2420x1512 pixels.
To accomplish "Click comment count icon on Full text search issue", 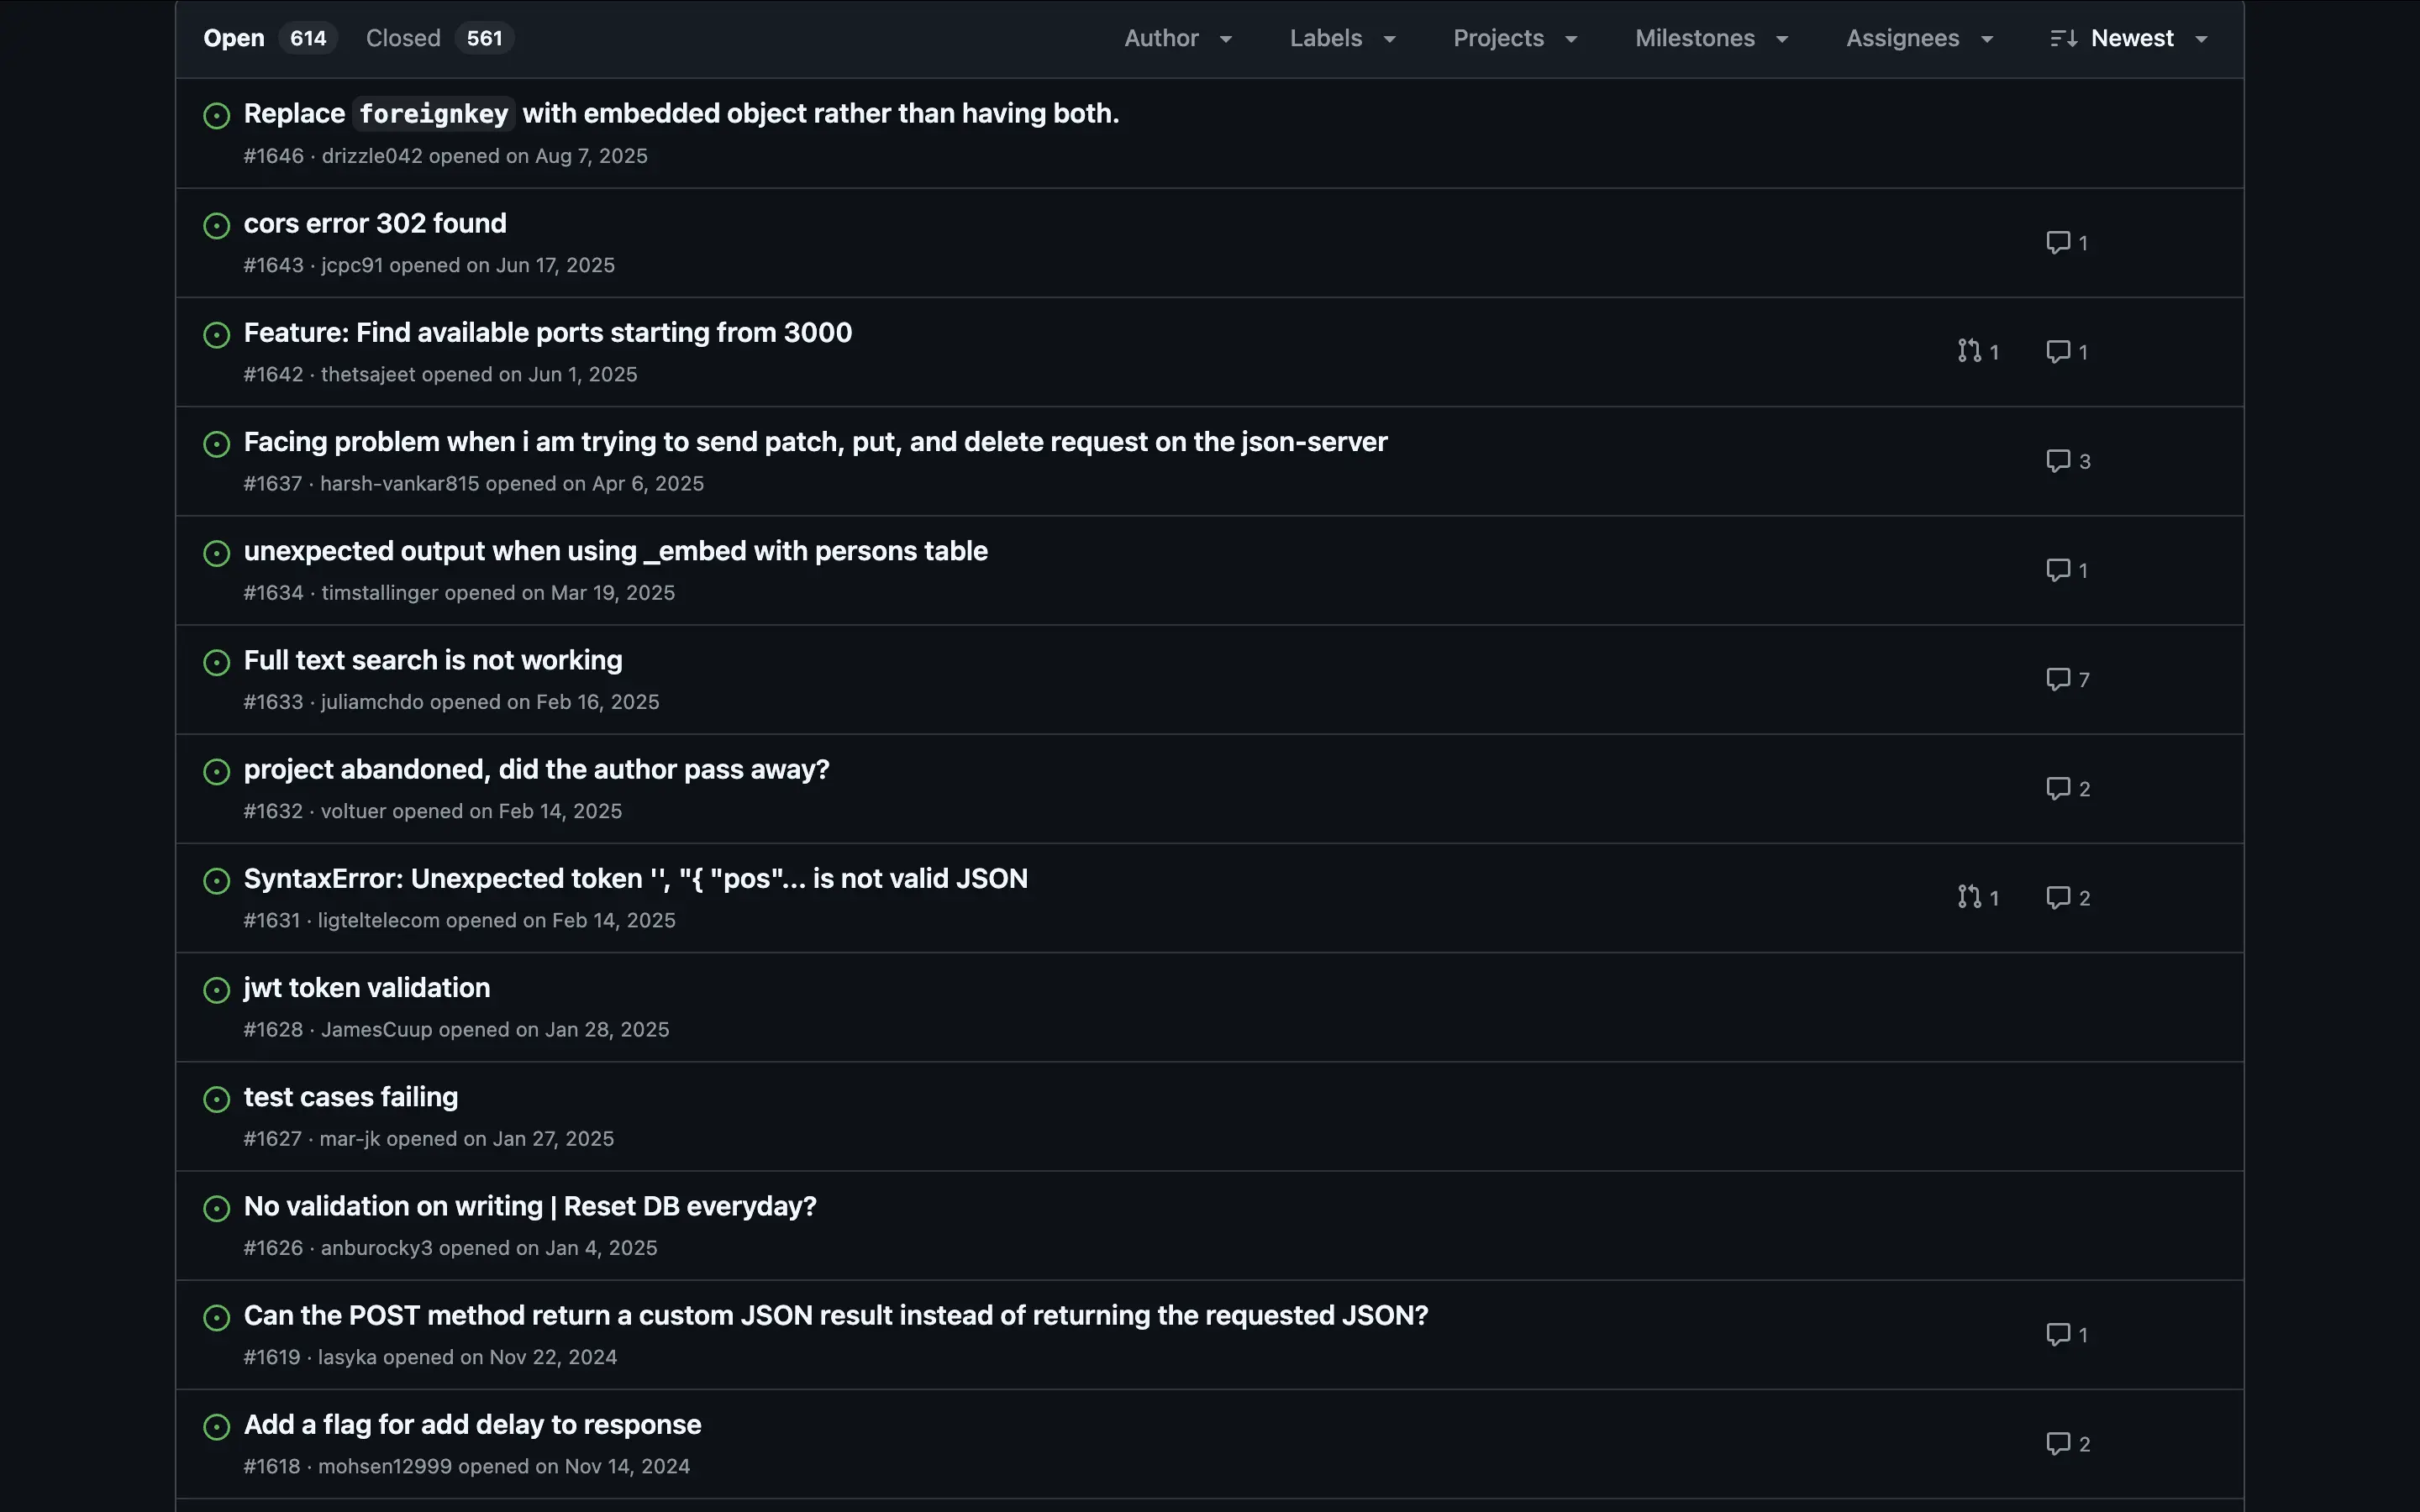I will click(2057, 680).
